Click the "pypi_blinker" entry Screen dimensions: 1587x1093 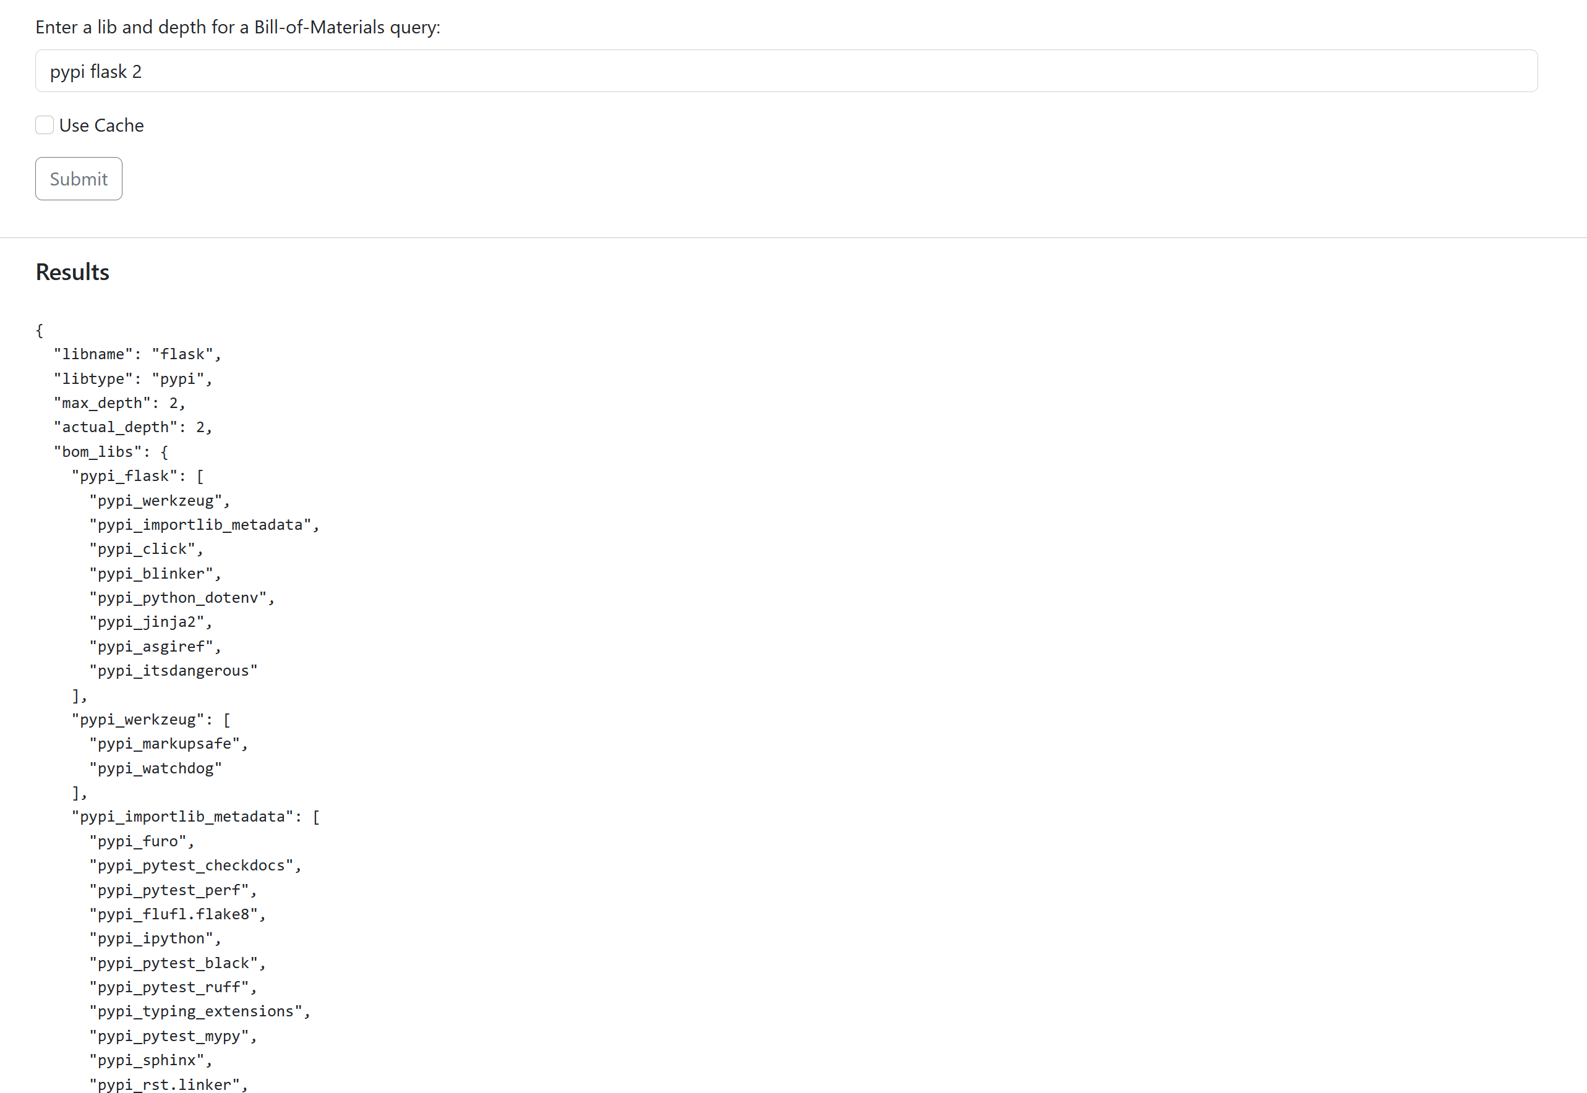[155, 573]
